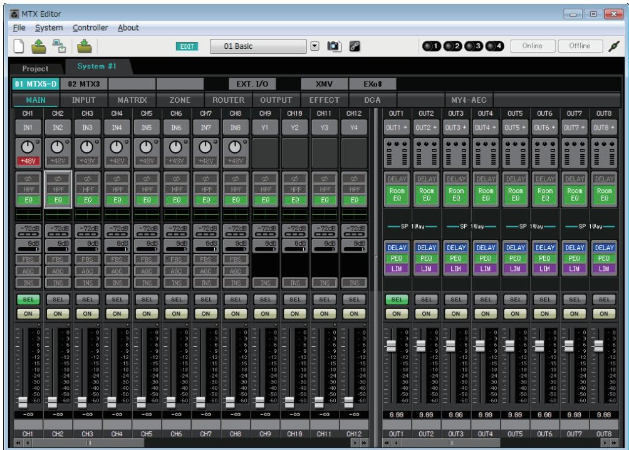Click the OUT1 fader value 0.00 field
Viewport: 629px width, 450px height.
pyautogui.click(x=397, y=415)
